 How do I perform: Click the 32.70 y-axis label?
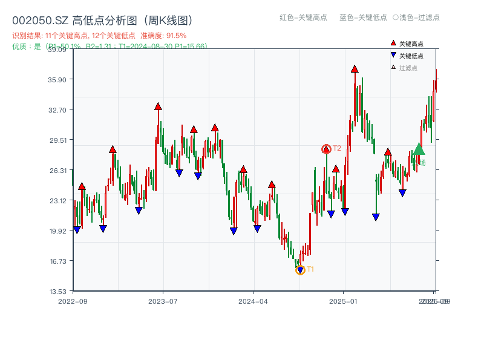click(x=57, y=110)
